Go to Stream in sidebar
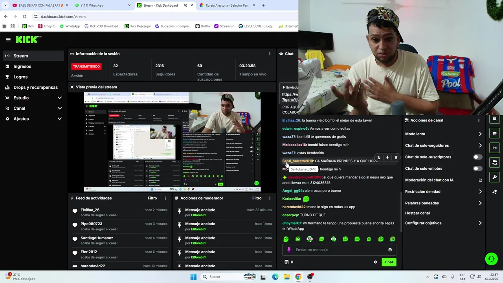Image resolution: width=503 pixels, height=283 pixels. pos(33,56)
